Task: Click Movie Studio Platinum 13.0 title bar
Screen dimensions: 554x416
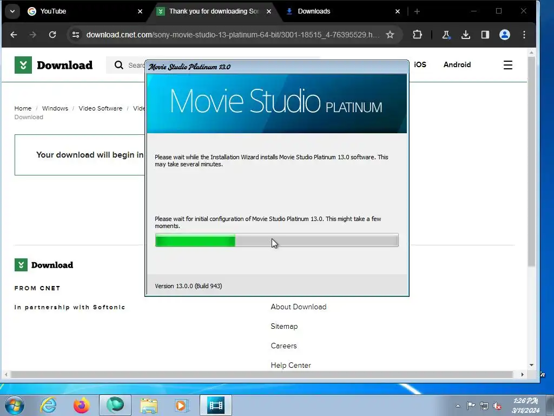Action: tap(277, 67)
